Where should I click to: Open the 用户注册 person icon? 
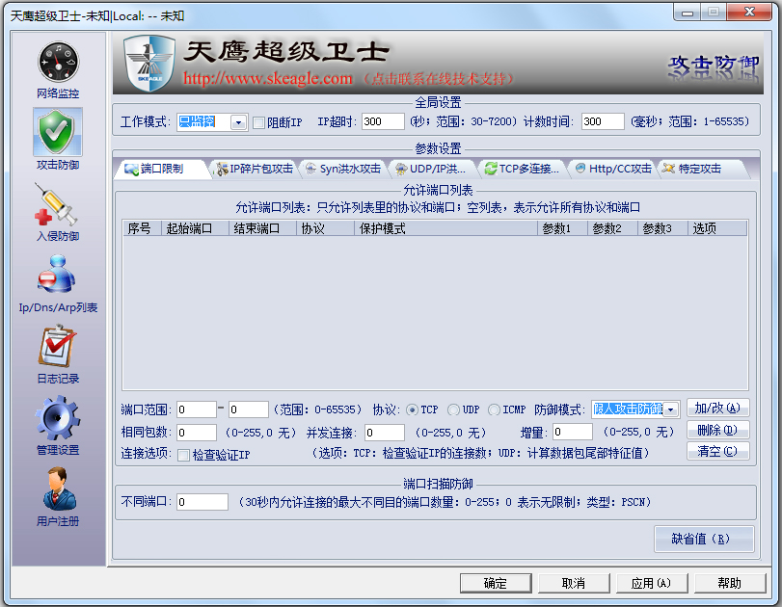tap(60, 488)
